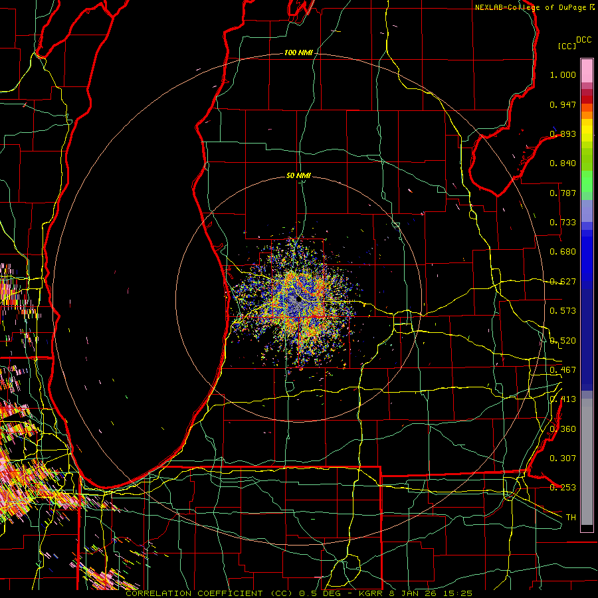This screenshot has height=598, width=598.
Task: Click the 0.627 legend value
Action: [563, 282]
